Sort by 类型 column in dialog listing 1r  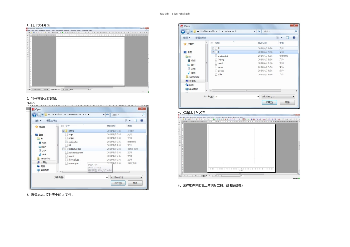pos(282,43)
